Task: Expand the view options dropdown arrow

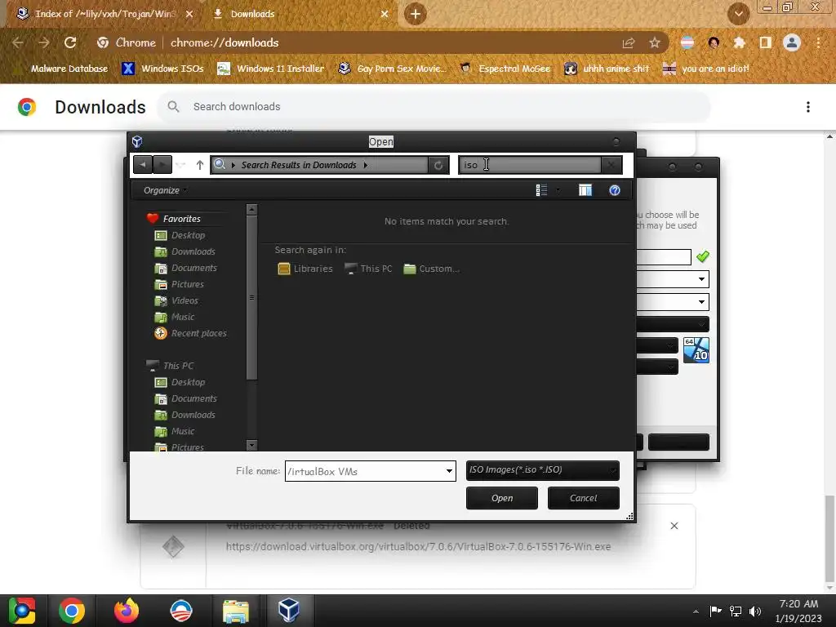Action: point(558,190)
